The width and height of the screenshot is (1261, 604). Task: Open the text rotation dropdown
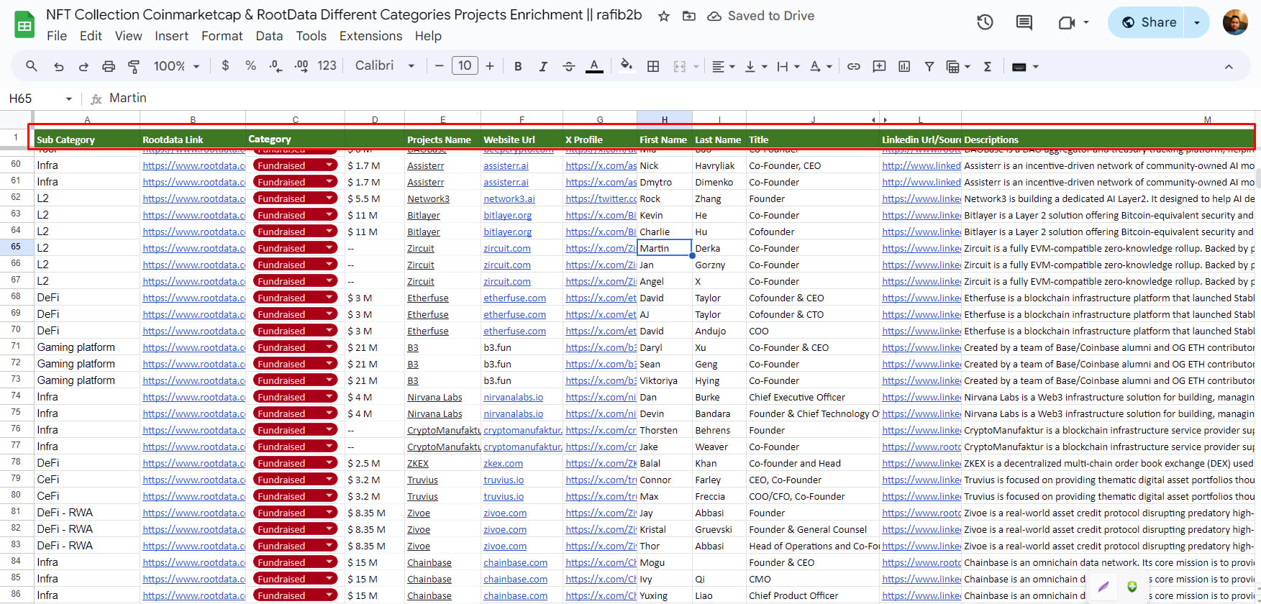click(820, 66)
